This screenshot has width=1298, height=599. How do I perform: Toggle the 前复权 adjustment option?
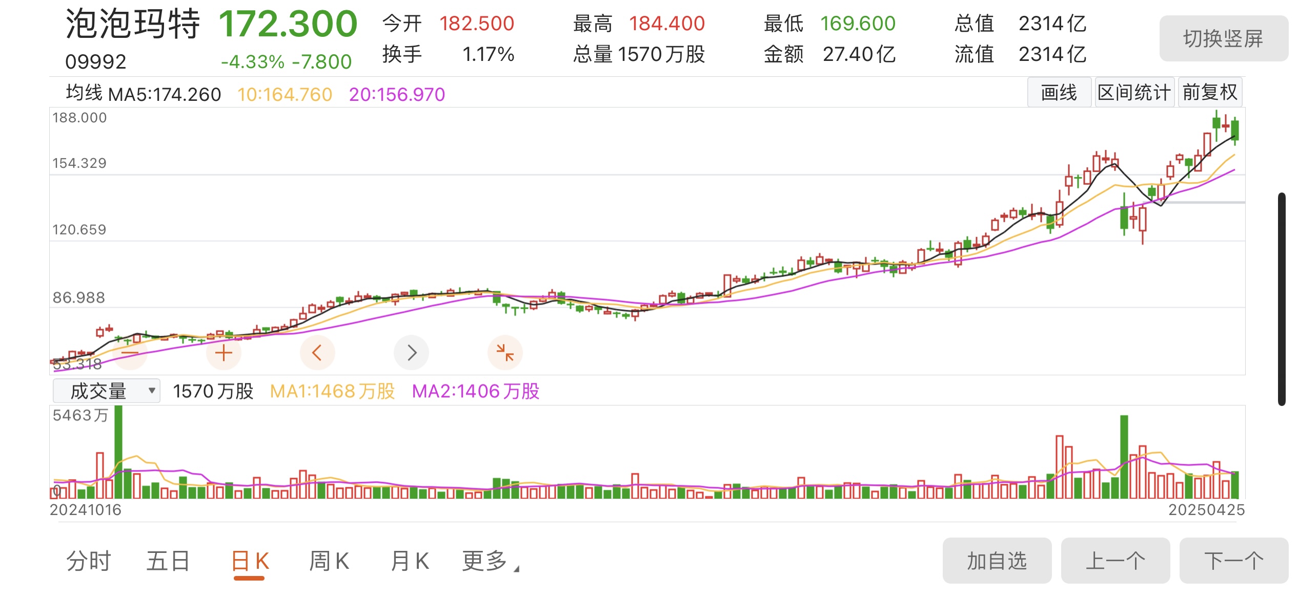[x=1210, y=93]
